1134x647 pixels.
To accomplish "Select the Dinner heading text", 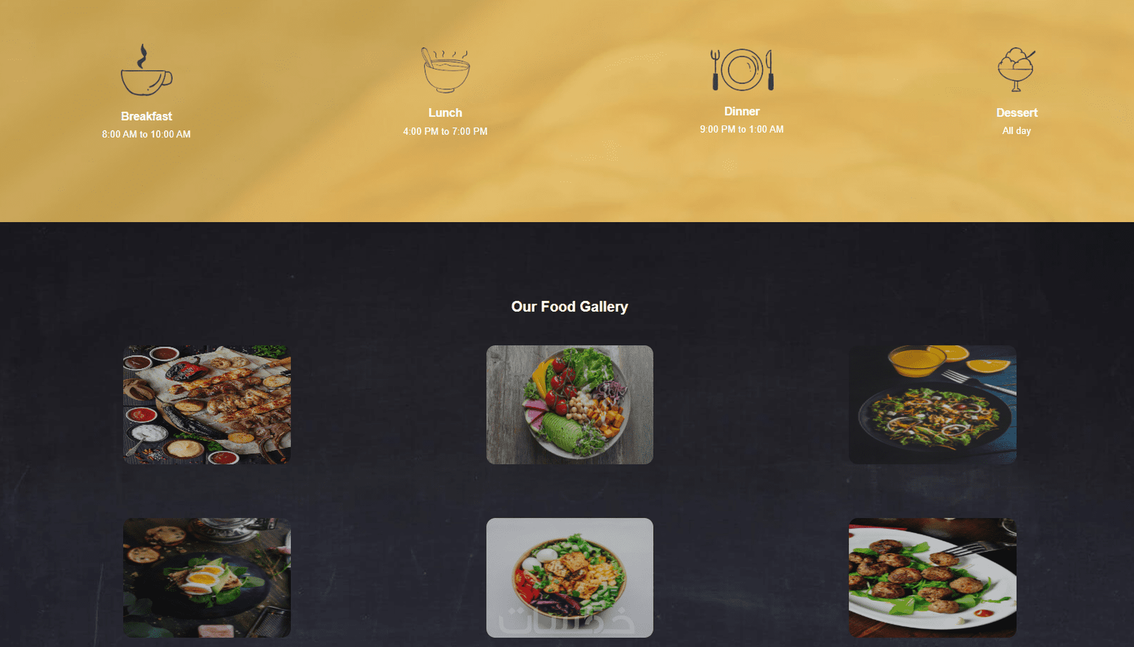I will click(742, 111).
